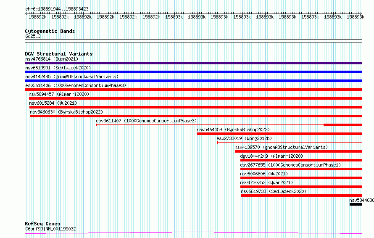Click the red nsv6006806 variant bar
This screenshot has height=238, width=374.
(301, 178)
